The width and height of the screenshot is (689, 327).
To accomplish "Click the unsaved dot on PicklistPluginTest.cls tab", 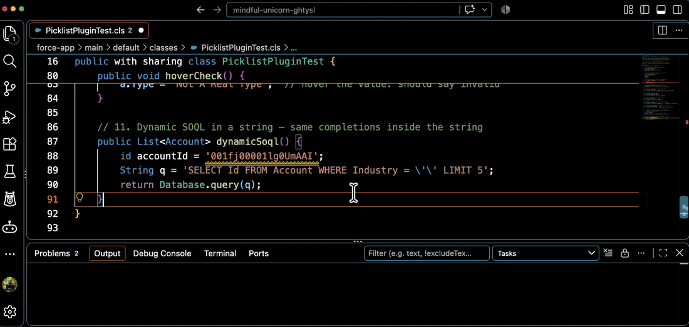I will [141, 31].
